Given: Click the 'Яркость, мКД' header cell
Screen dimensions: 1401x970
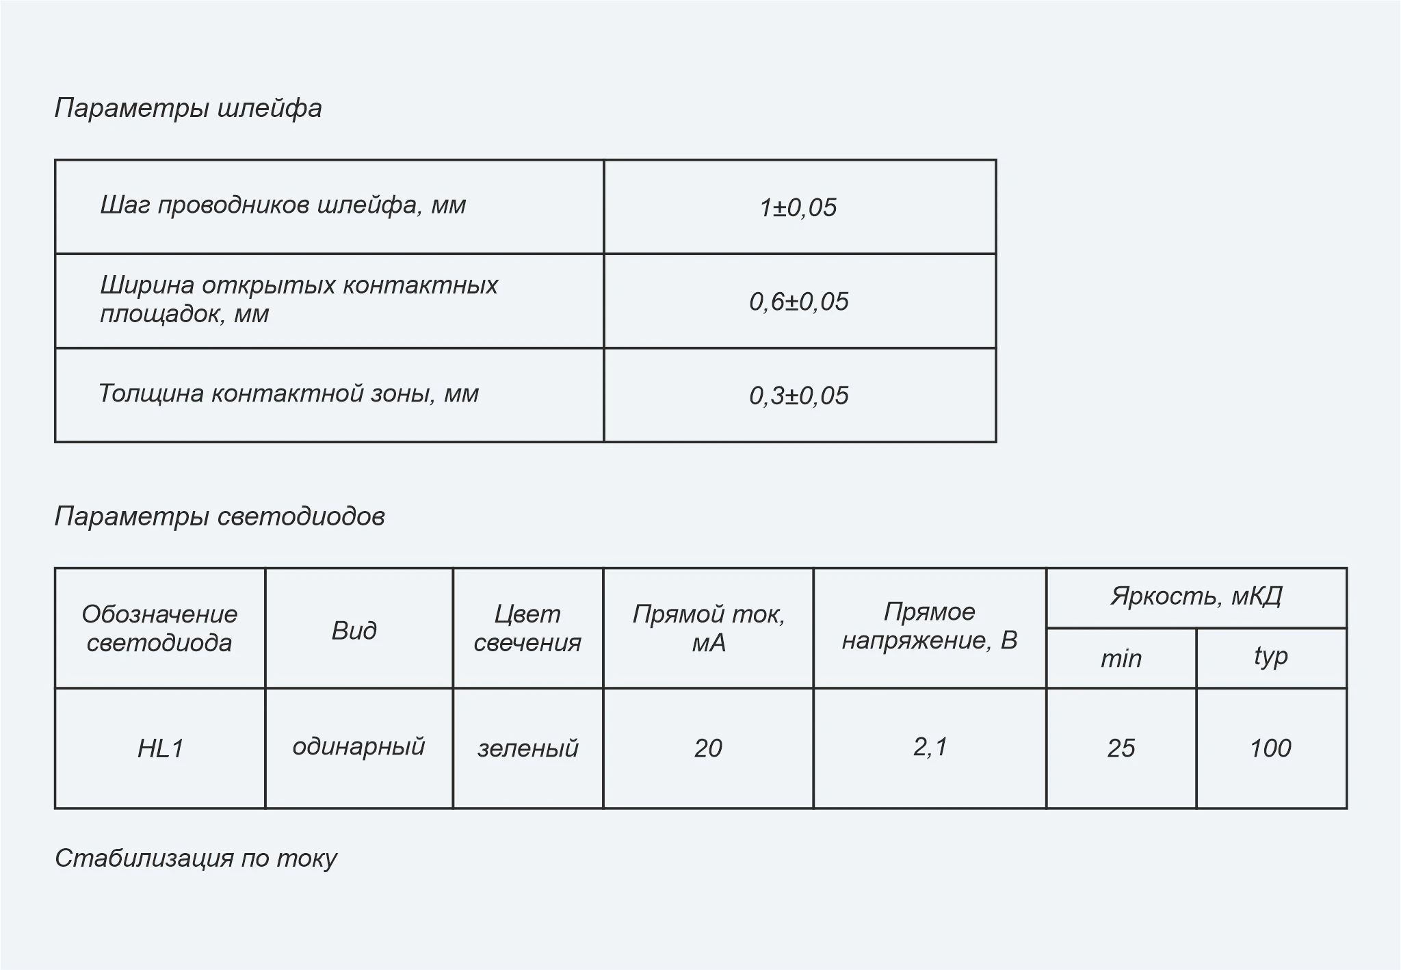Looking at the screenshot, I should [x=1196, y=598].
